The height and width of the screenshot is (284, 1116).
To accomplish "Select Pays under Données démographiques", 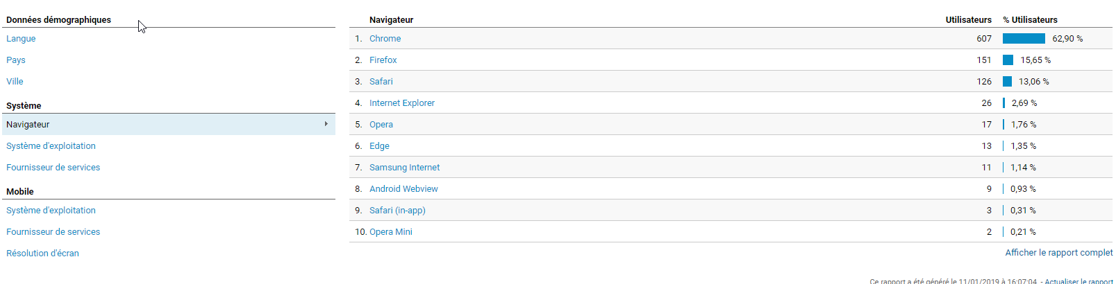I will pyautogui.click(x=16, y=60).
